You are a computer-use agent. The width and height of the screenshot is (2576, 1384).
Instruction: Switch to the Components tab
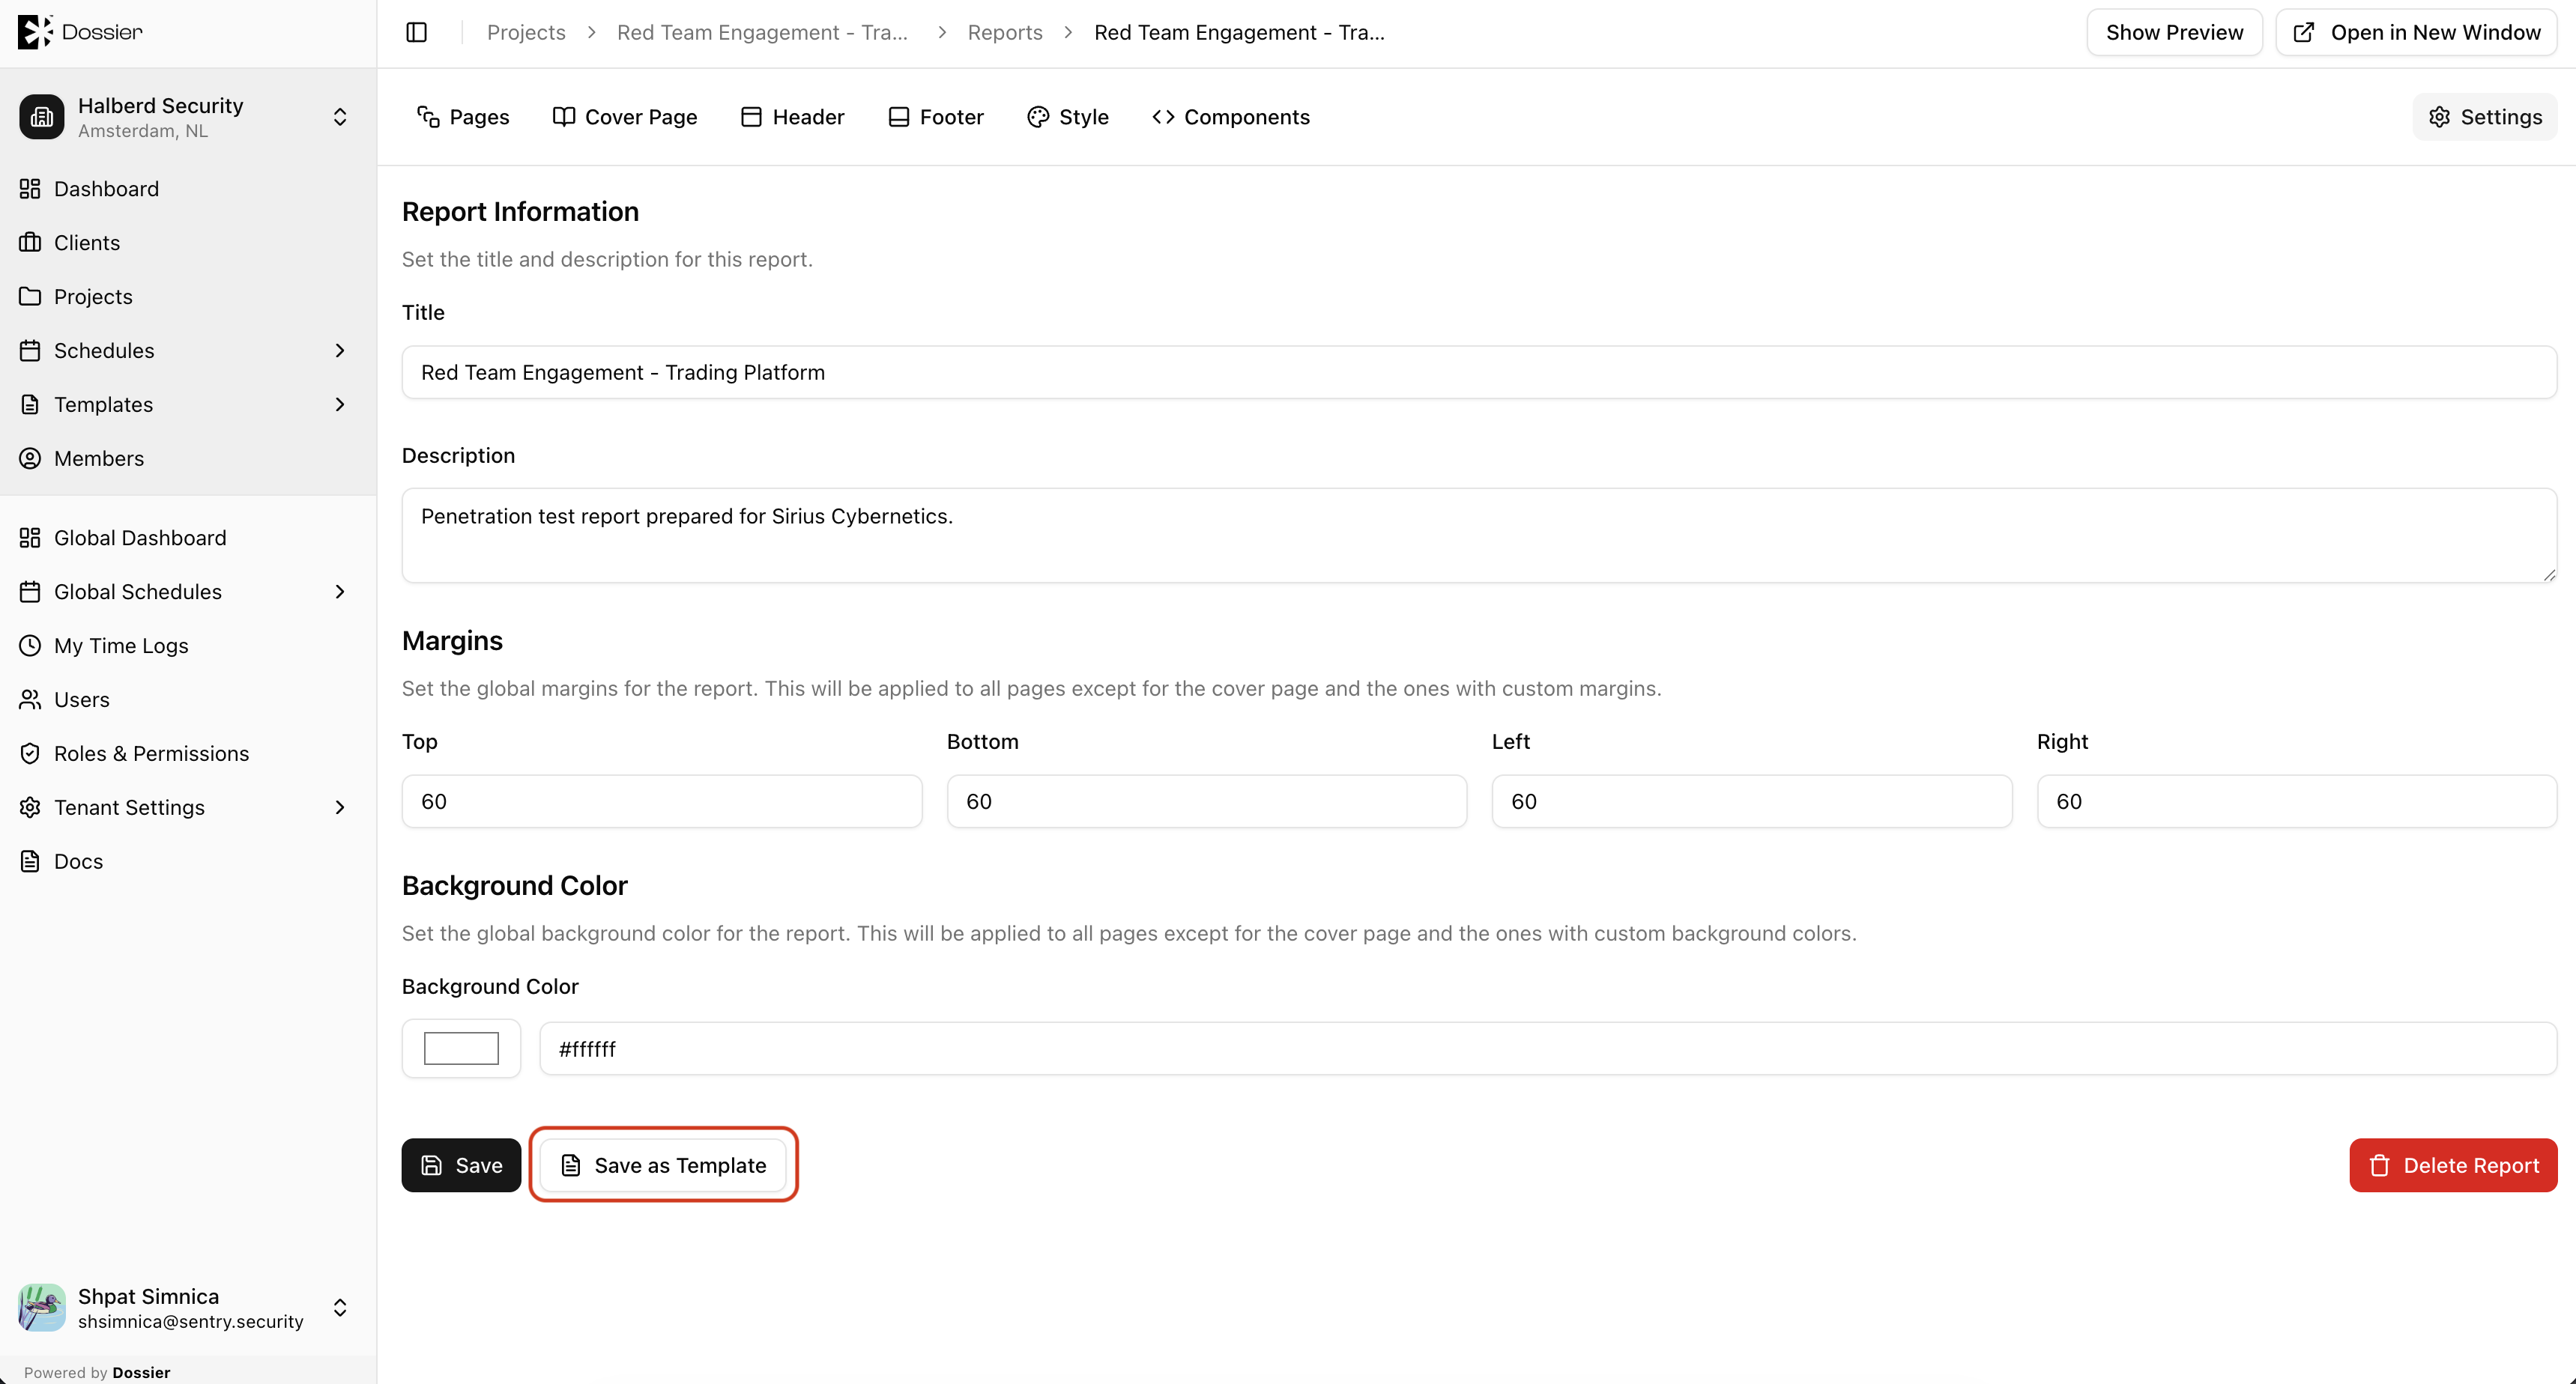1230,117
